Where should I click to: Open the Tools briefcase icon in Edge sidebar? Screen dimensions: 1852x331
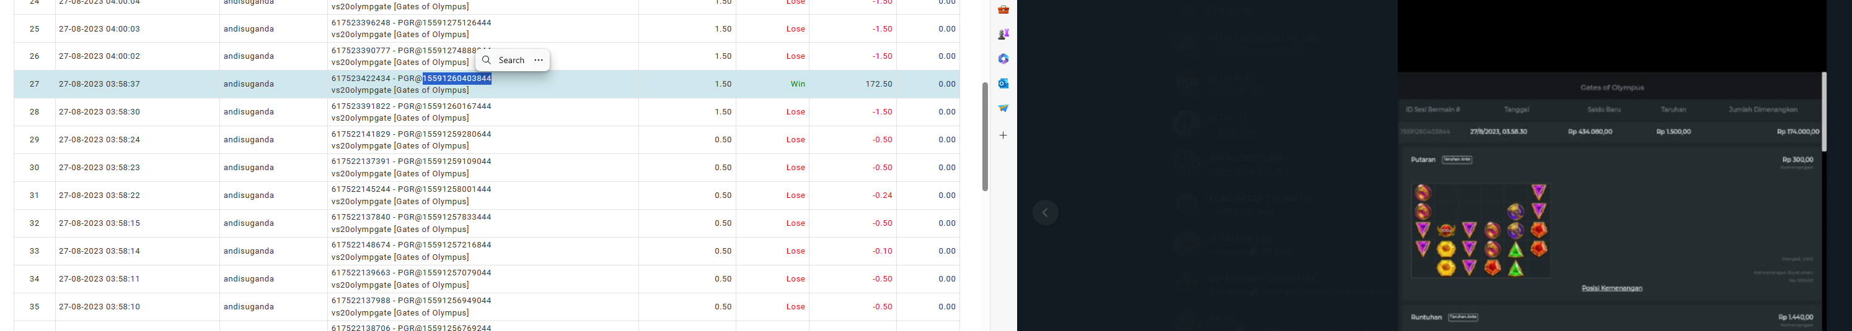(1003, 9)
